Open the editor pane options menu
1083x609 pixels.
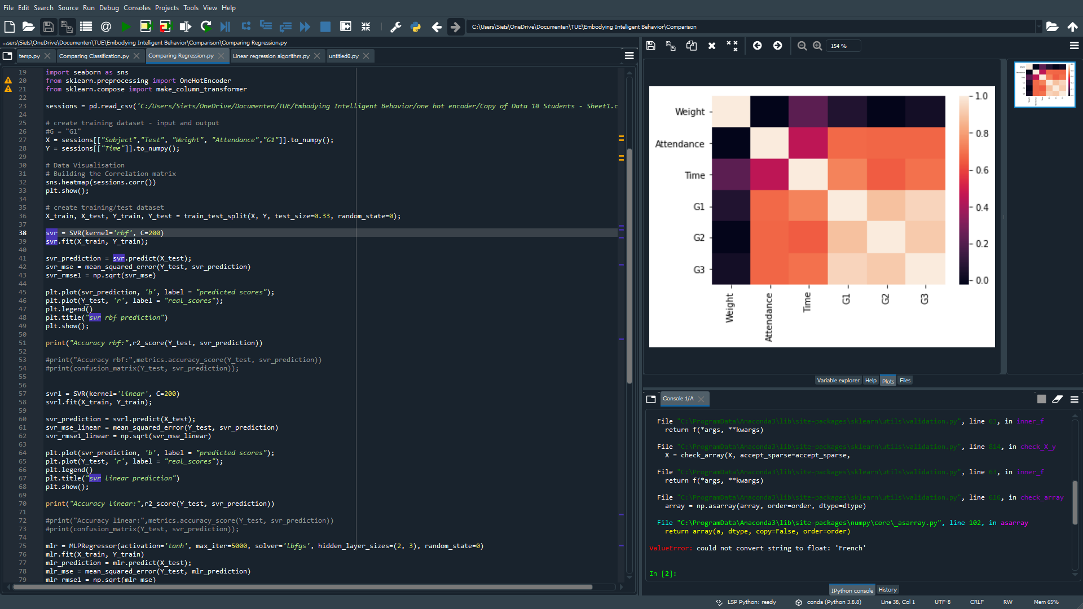(629, 56)
